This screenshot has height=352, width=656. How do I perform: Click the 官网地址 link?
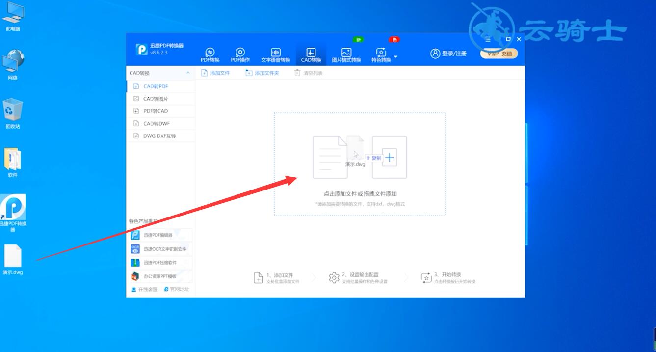tap(177, 290)
